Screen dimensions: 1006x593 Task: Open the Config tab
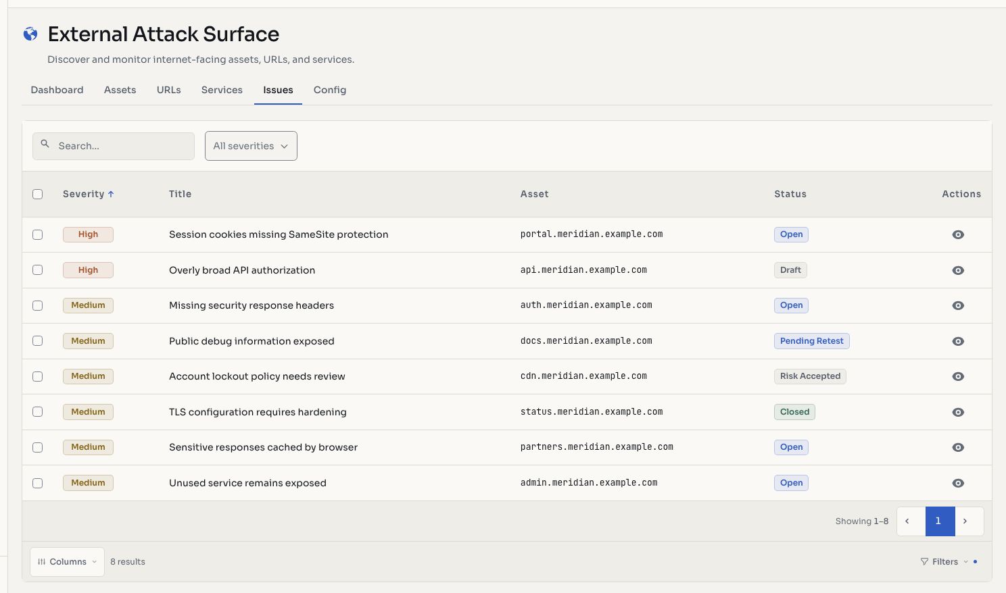tap(330, 90)
